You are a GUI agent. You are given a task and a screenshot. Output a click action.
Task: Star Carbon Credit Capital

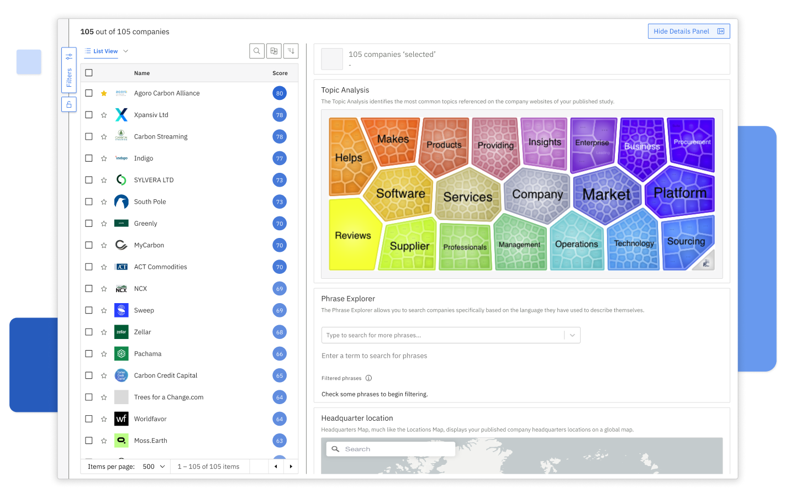click(104, 375)
